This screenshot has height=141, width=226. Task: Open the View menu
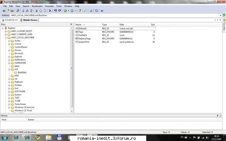(18, 6)
